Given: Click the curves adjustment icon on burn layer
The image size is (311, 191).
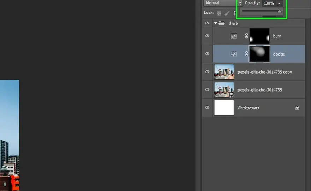Looking at the screenshot, I should point(234,36).
